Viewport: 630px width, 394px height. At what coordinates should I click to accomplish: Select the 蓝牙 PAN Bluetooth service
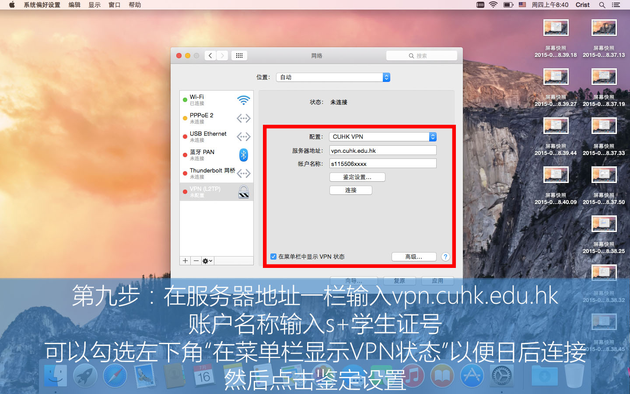pos(217,155)
